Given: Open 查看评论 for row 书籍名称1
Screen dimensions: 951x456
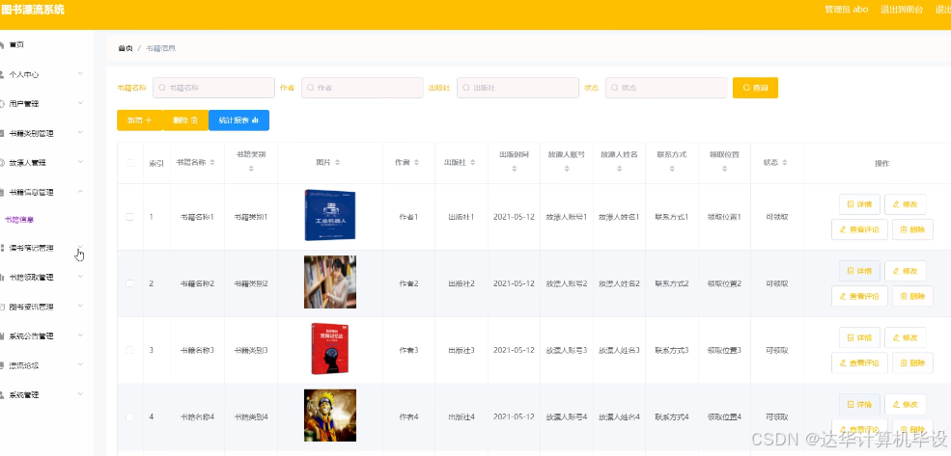Looking at the screenshot, I should click(x=859, y=229).
